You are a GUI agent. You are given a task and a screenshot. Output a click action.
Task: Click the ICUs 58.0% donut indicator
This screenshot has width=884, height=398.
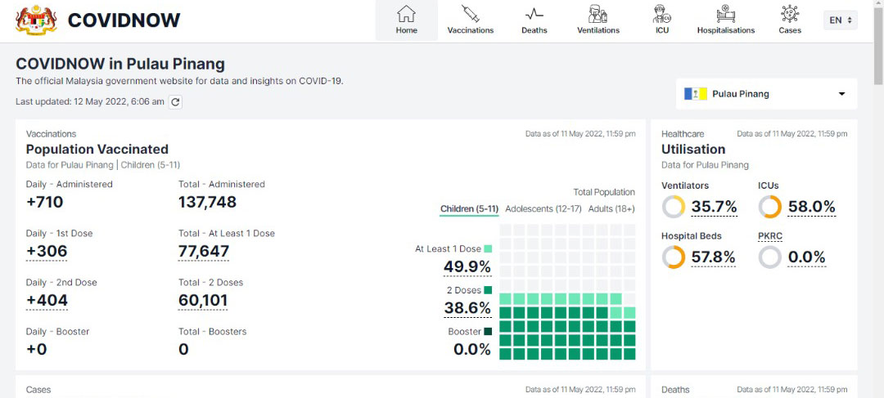click(770, 207)
